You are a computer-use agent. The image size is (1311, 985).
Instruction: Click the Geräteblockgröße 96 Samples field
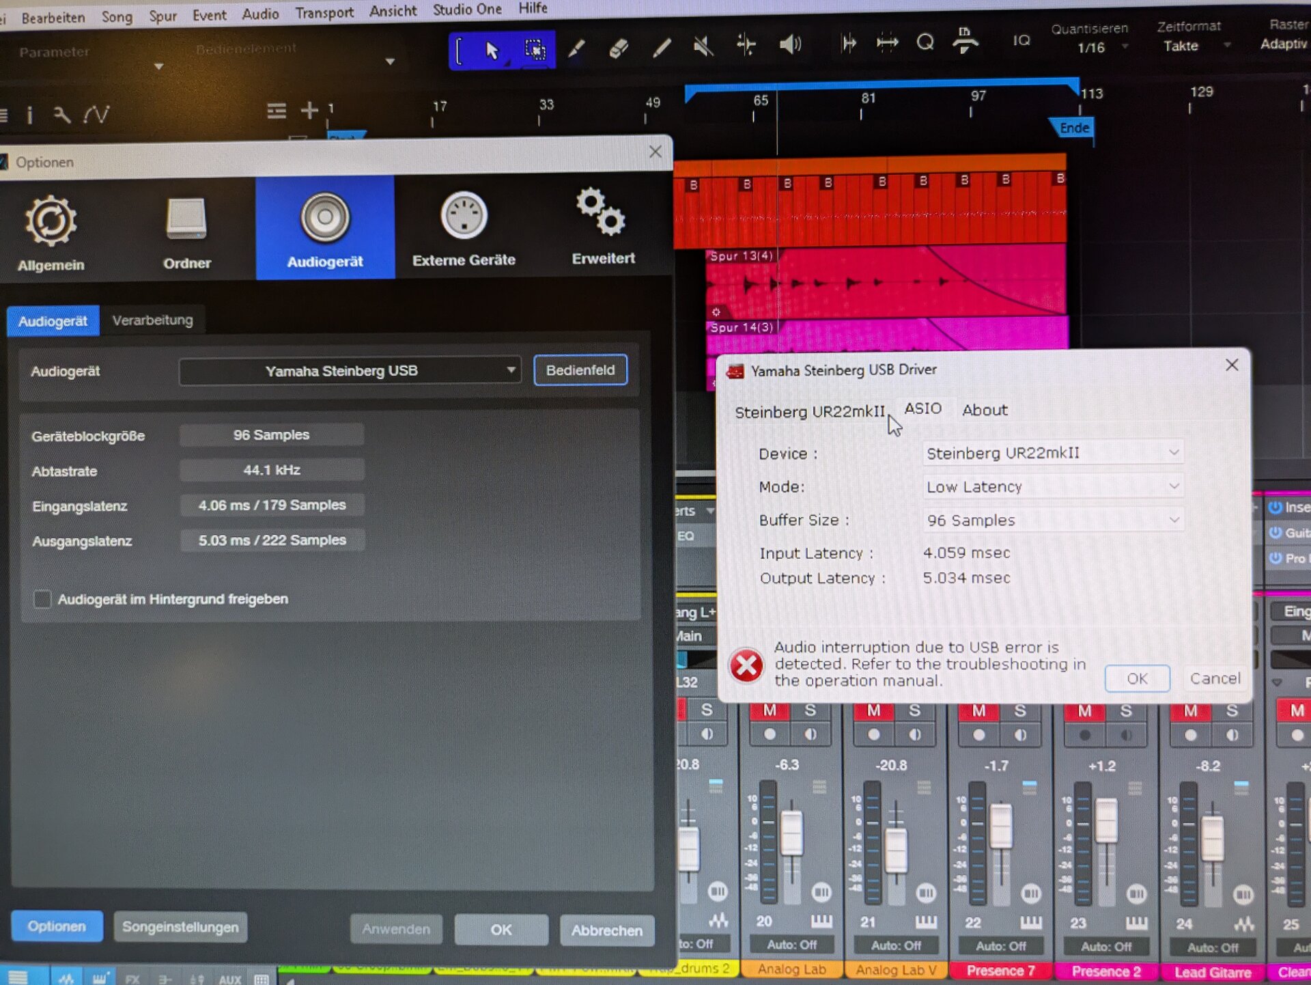pyautogui.click(x=272, y=435)
